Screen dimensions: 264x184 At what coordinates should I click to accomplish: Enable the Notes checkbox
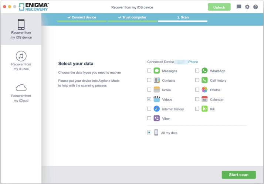[x=149, y=90]
